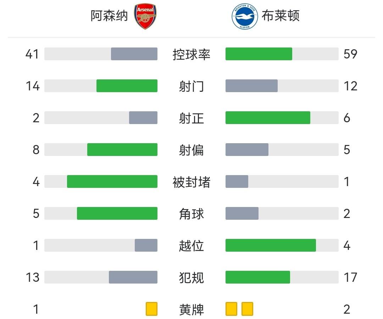Click the Brighton & Hove Albion crest

245,16
